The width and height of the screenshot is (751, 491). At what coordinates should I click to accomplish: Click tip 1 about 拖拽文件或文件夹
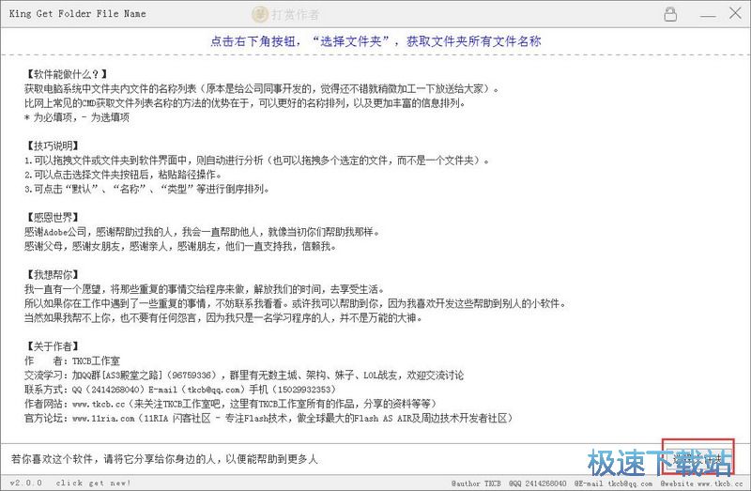click(x=256, y=161)
